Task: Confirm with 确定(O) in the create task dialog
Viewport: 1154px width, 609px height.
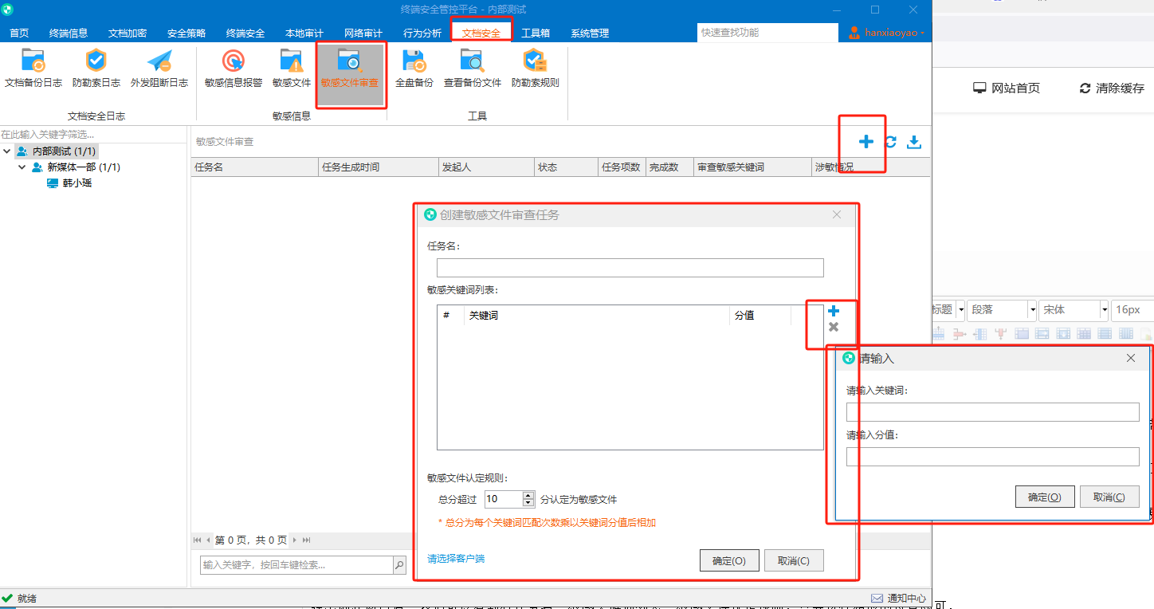Action: (x=729, y=560)
